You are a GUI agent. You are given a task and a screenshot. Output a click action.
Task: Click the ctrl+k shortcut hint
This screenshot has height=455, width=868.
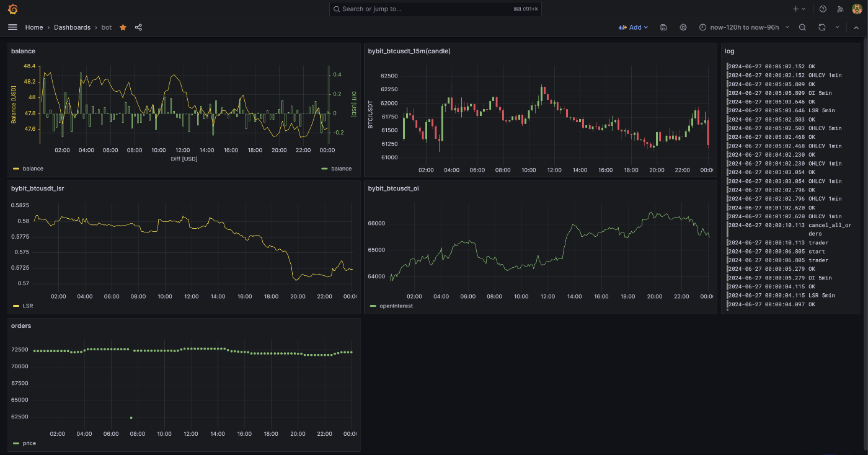click(526, 9)
